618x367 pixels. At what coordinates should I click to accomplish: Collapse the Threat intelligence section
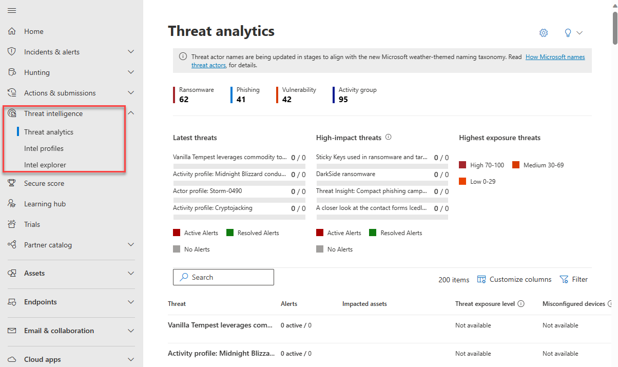[131, 113]
